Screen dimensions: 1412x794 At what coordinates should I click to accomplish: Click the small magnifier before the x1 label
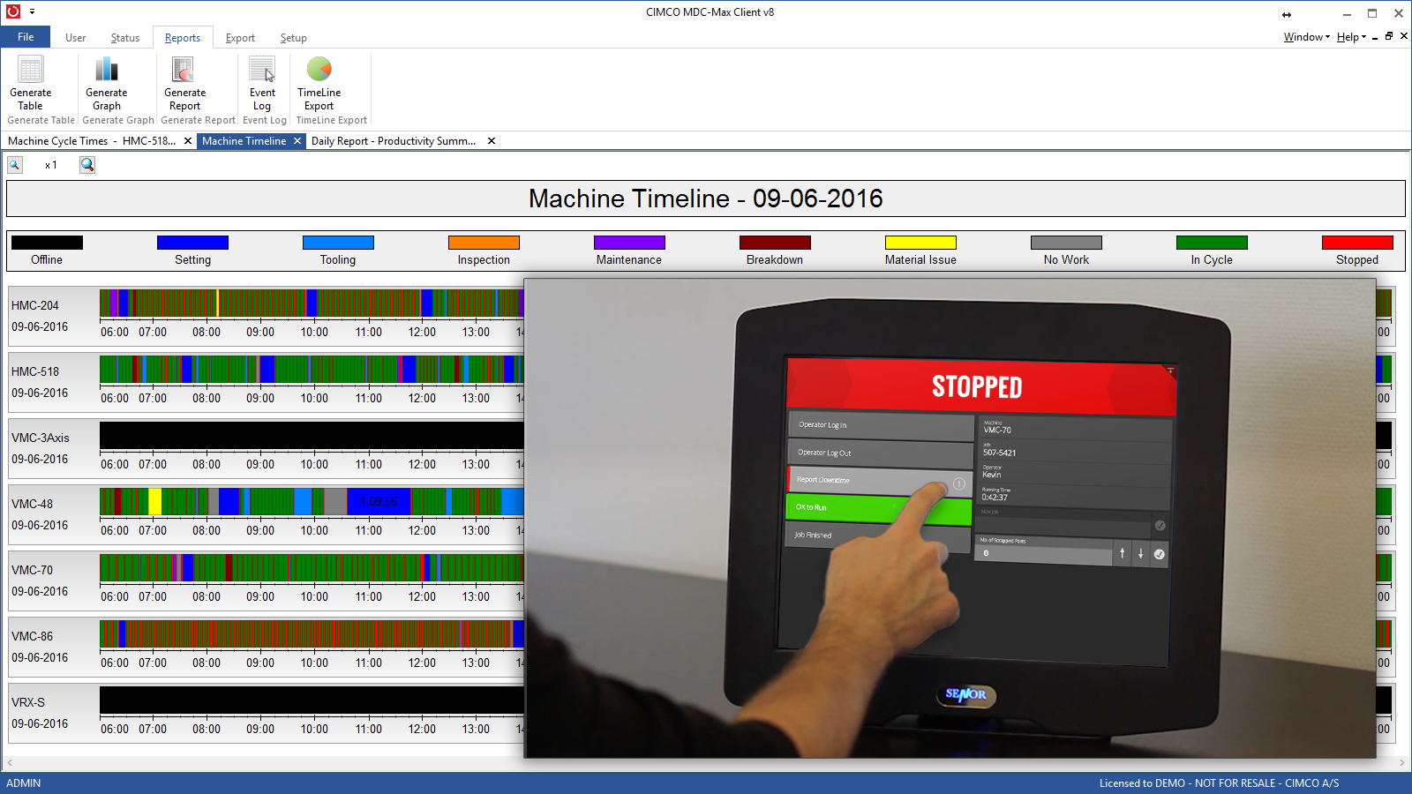(15, 165)
